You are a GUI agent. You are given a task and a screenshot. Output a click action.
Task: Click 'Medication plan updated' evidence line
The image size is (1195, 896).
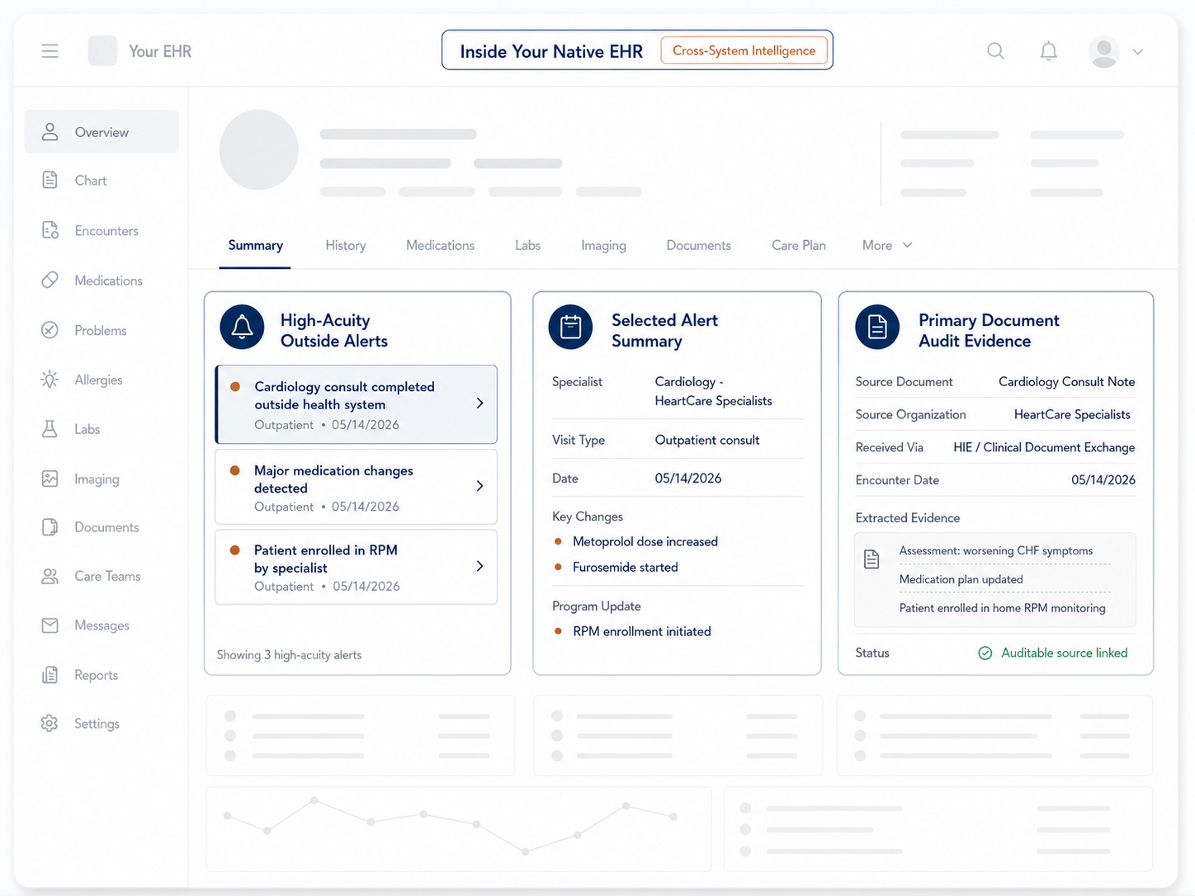(x=961, y=579)
